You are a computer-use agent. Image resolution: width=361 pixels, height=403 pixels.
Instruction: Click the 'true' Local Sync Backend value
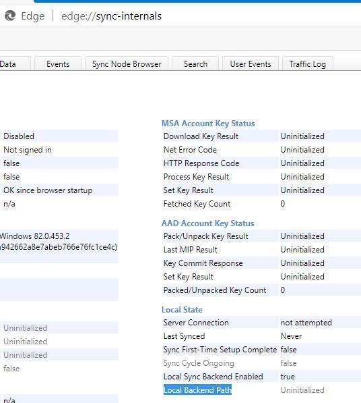point(288,377)
